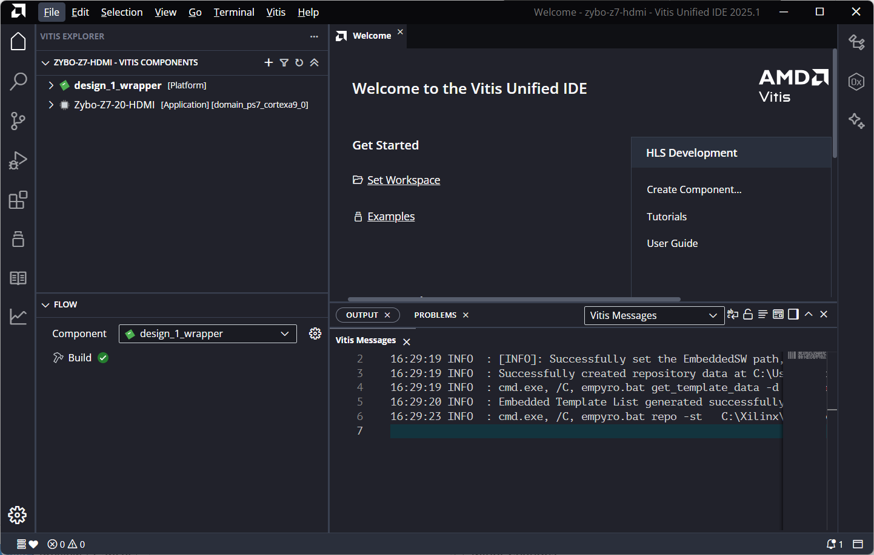This screenshot has height=555, width=874.
Task: Open the Manage gear in the activity bar
Action: tap(18, 515)
